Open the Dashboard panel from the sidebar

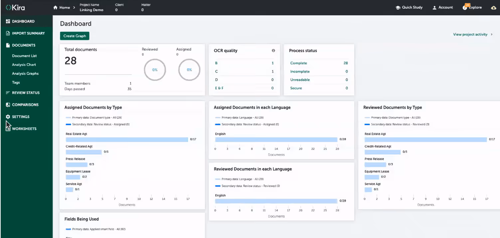click(8, 21)
